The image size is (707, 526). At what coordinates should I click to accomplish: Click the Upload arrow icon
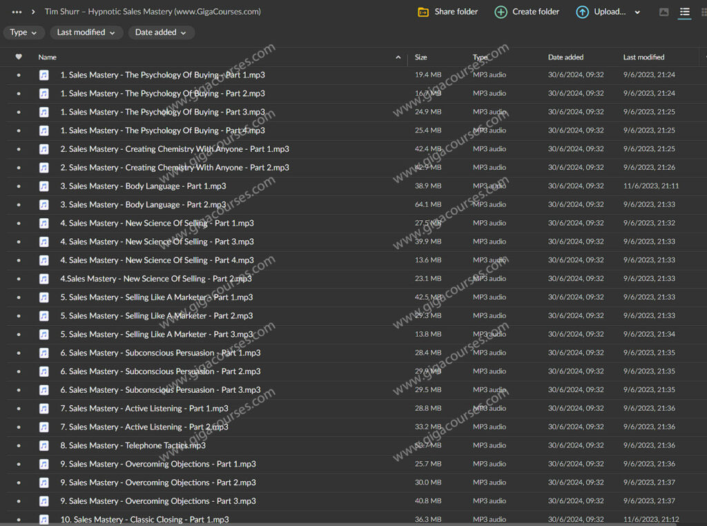pos(582,12)
